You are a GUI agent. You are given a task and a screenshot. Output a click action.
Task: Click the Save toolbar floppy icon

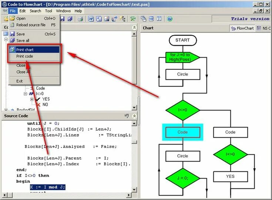tap(62, 19)
